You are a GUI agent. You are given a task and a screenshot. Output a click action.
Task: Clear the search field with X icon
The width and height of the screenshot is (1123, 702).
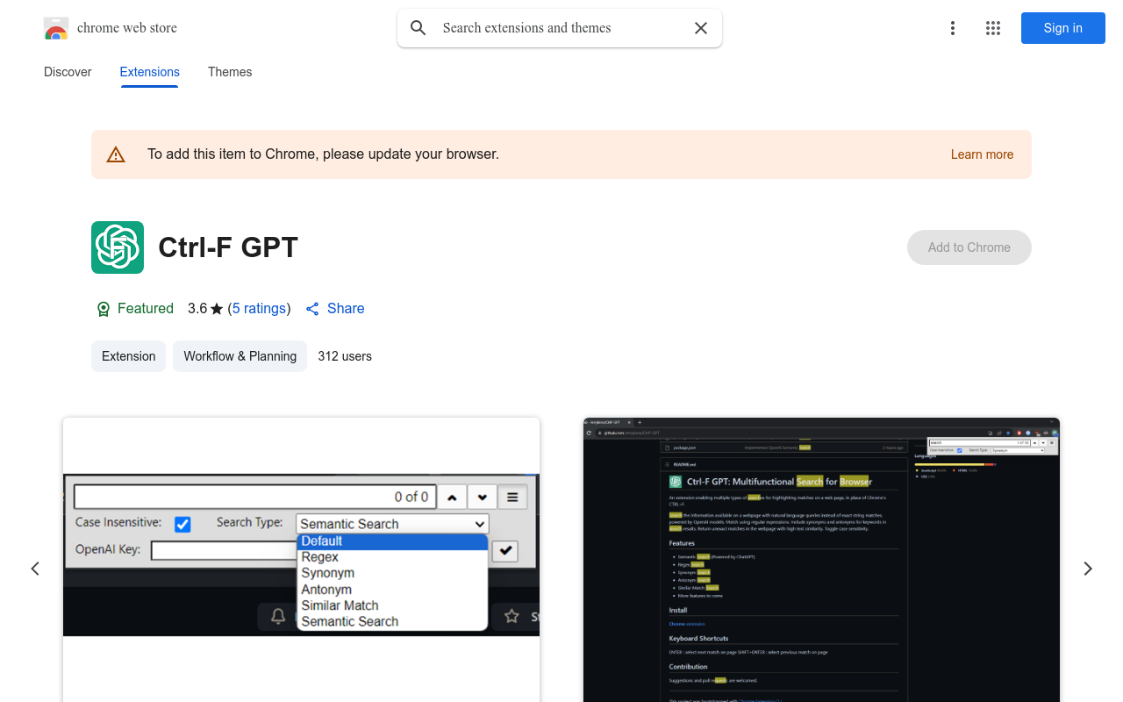[701, 28]
